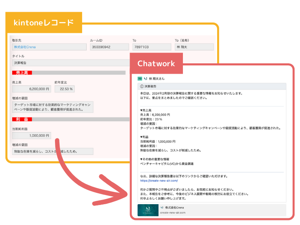
Task: Click the 売上高 amount field 6,200,000 円
Action: pyautogui.click(x=32, y=89)
